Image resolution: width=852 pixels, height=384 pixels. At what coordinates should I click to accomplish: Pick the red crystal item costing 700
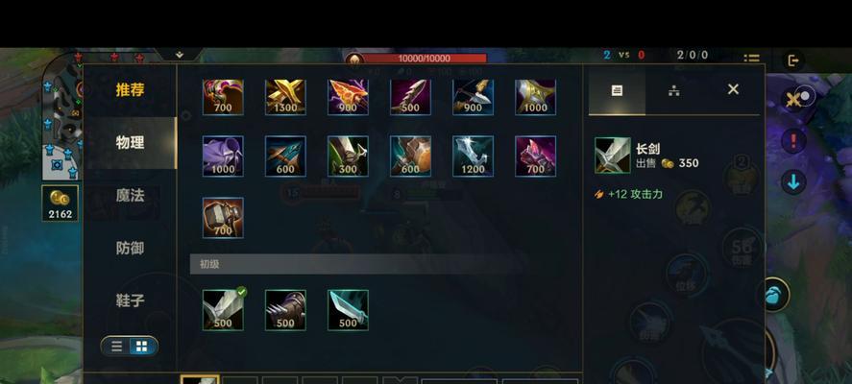535,156
